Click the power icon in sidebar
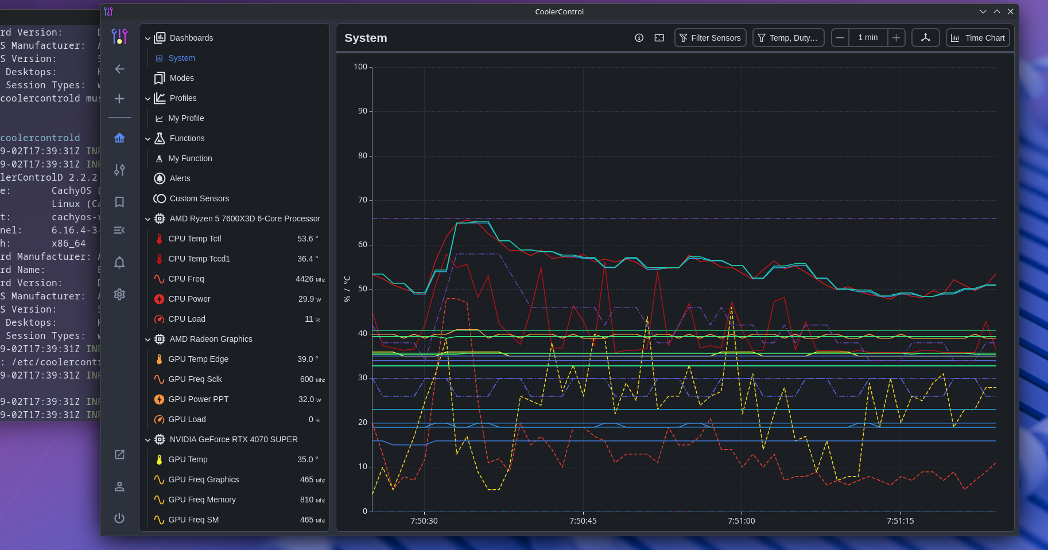Screen dimensions: 1048x550 point(119,518)
